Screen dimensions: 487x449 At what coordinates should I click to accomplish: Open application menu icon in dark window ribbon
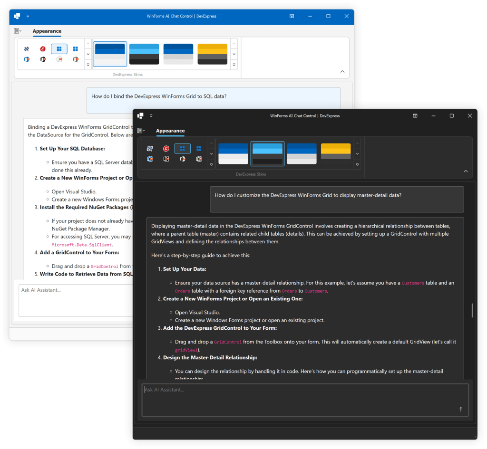tap(141, 131)
